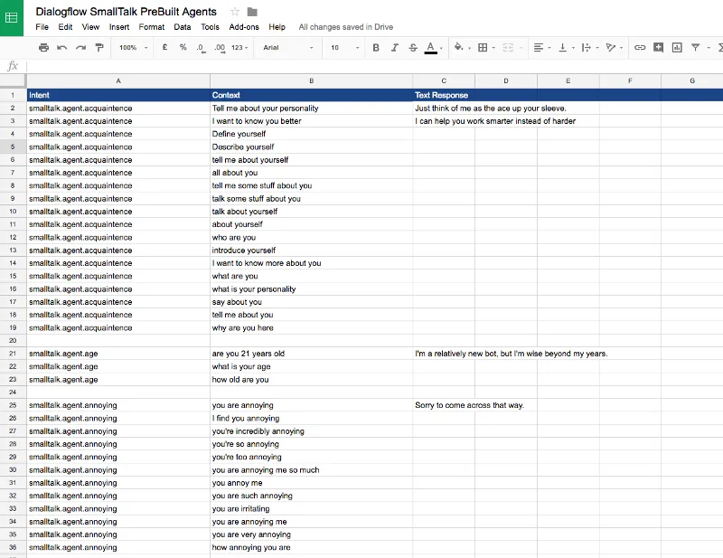Expand text color dropdown arrow
Image resolution: width=723 pixels, height=558 pixels.
pos(441,48)
